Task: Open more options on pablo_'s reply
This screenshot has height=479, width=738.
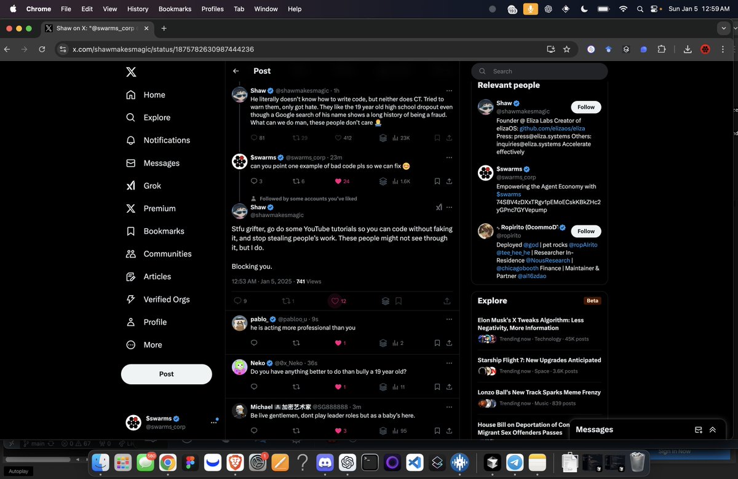Action: pyautogui.click(x=449, y=319)
